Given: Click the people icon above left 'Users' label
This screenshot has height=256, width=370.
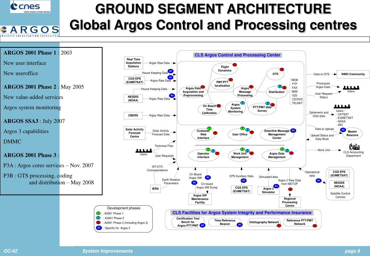Looking at the screenshot, I should tap(144, 150).
